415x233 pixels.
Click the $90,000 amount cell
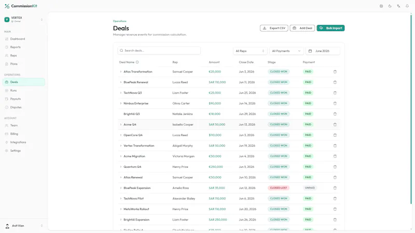click(x=215, y=103)
